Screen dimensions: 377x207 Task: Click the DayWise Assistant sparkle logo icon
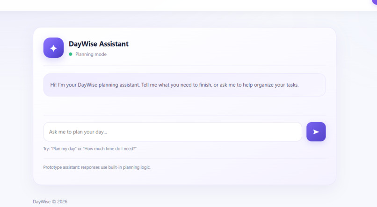click(53, 48)
